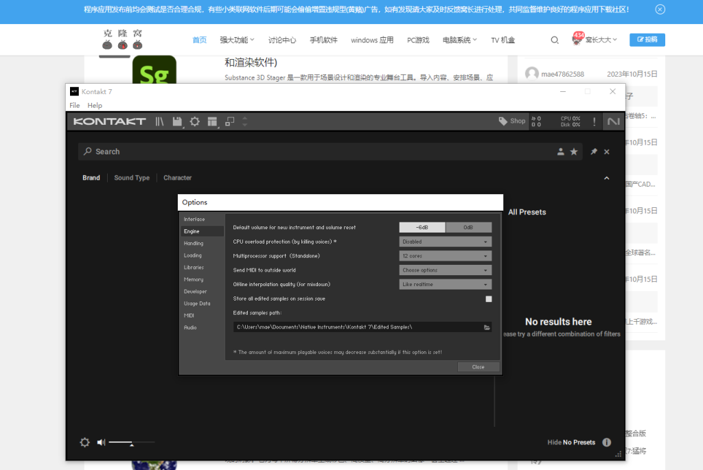Collapse the tag filters with the chevron
703x470 pixels.
tap(607, 178)
